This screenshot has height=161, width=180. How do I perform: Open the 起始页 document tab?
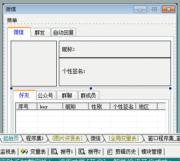(11, 138)
